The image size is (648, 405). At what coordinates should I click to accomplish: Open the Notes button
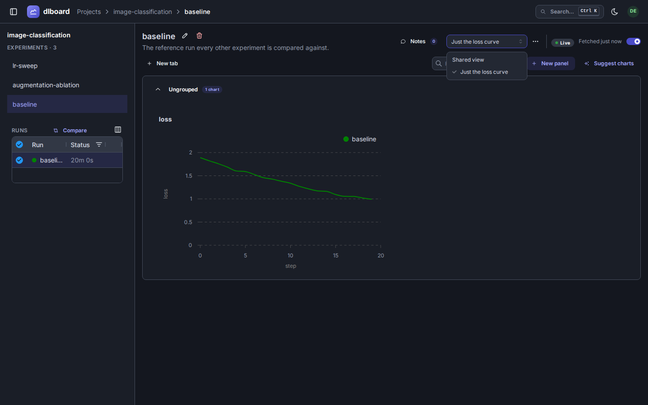pos(418,41)
